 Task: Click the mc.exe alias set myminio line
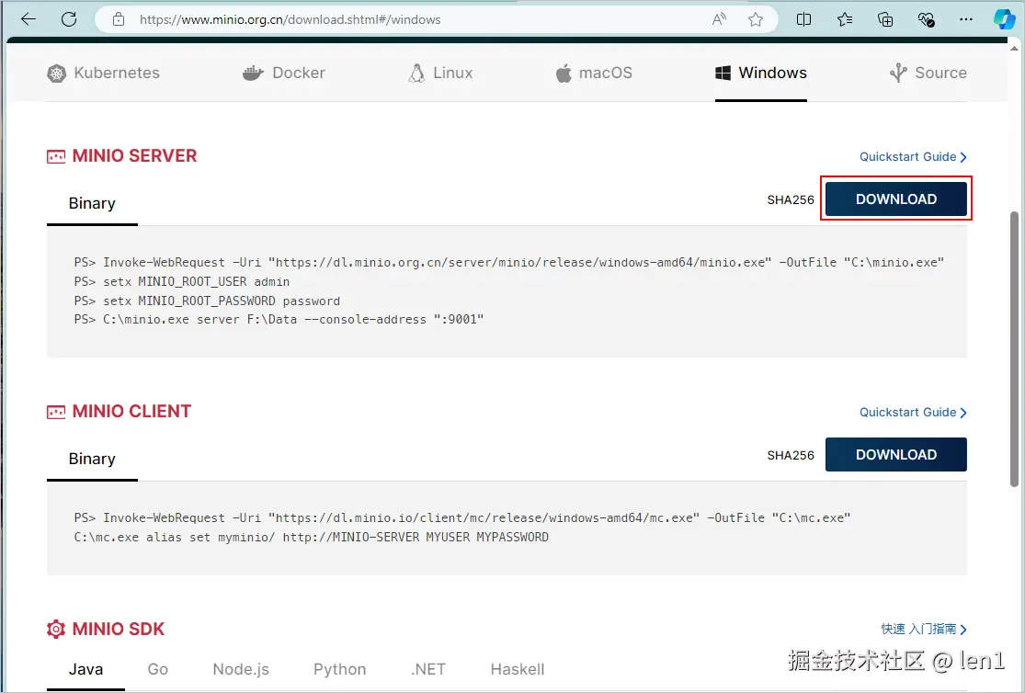point(311,537)
